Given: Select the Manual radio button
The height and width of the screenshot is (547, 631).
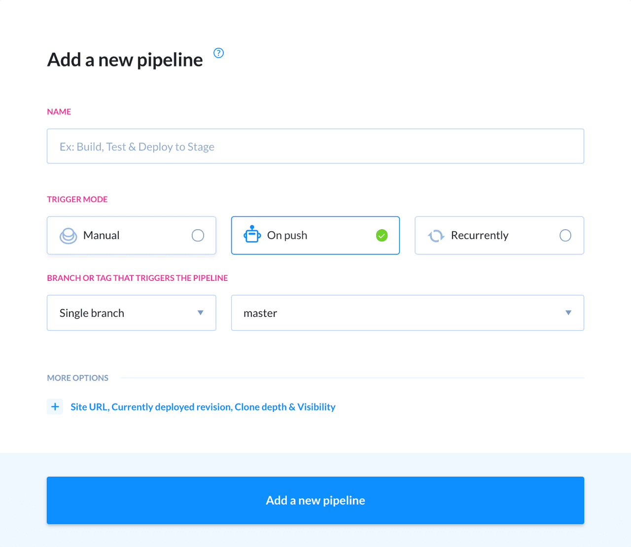Looking at the screenshot, I should pyautogui.click(x=198, y=236).
